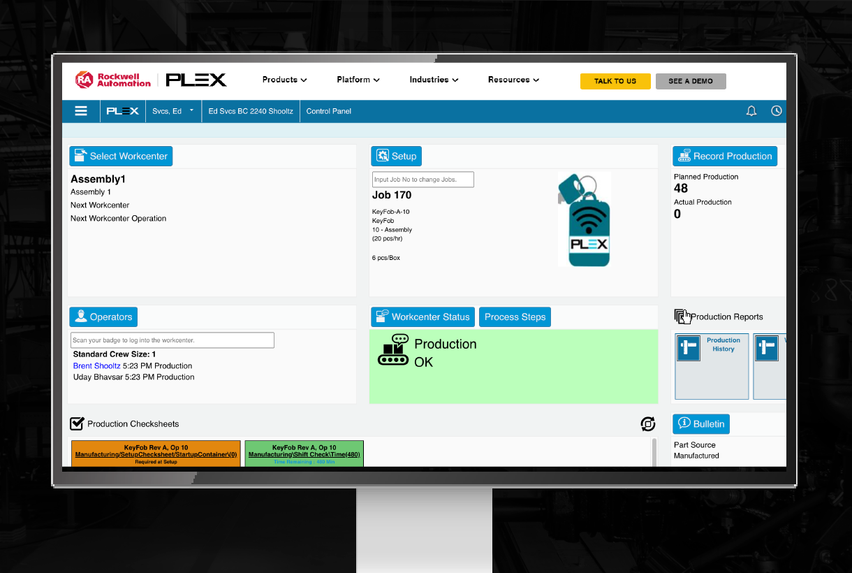Click the Process Steps button
The image size is (852, 573).
(x=515, y=317)
